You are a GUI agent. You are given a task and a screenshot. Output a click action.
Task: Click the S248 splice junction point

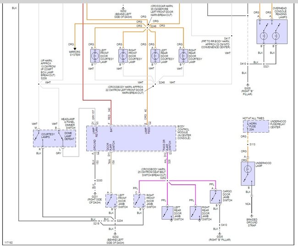coord(147,28)
